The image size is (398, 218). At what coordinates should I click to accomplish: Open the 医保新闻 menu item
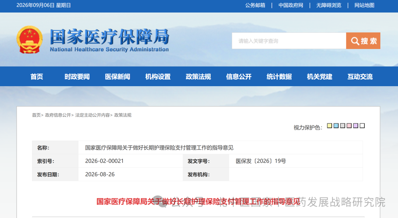click(118, 77)
